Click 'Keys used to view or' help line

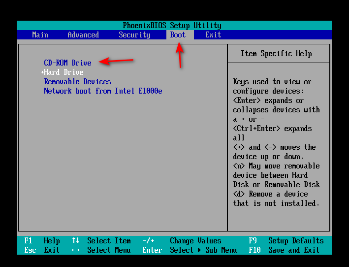(272, 82)
